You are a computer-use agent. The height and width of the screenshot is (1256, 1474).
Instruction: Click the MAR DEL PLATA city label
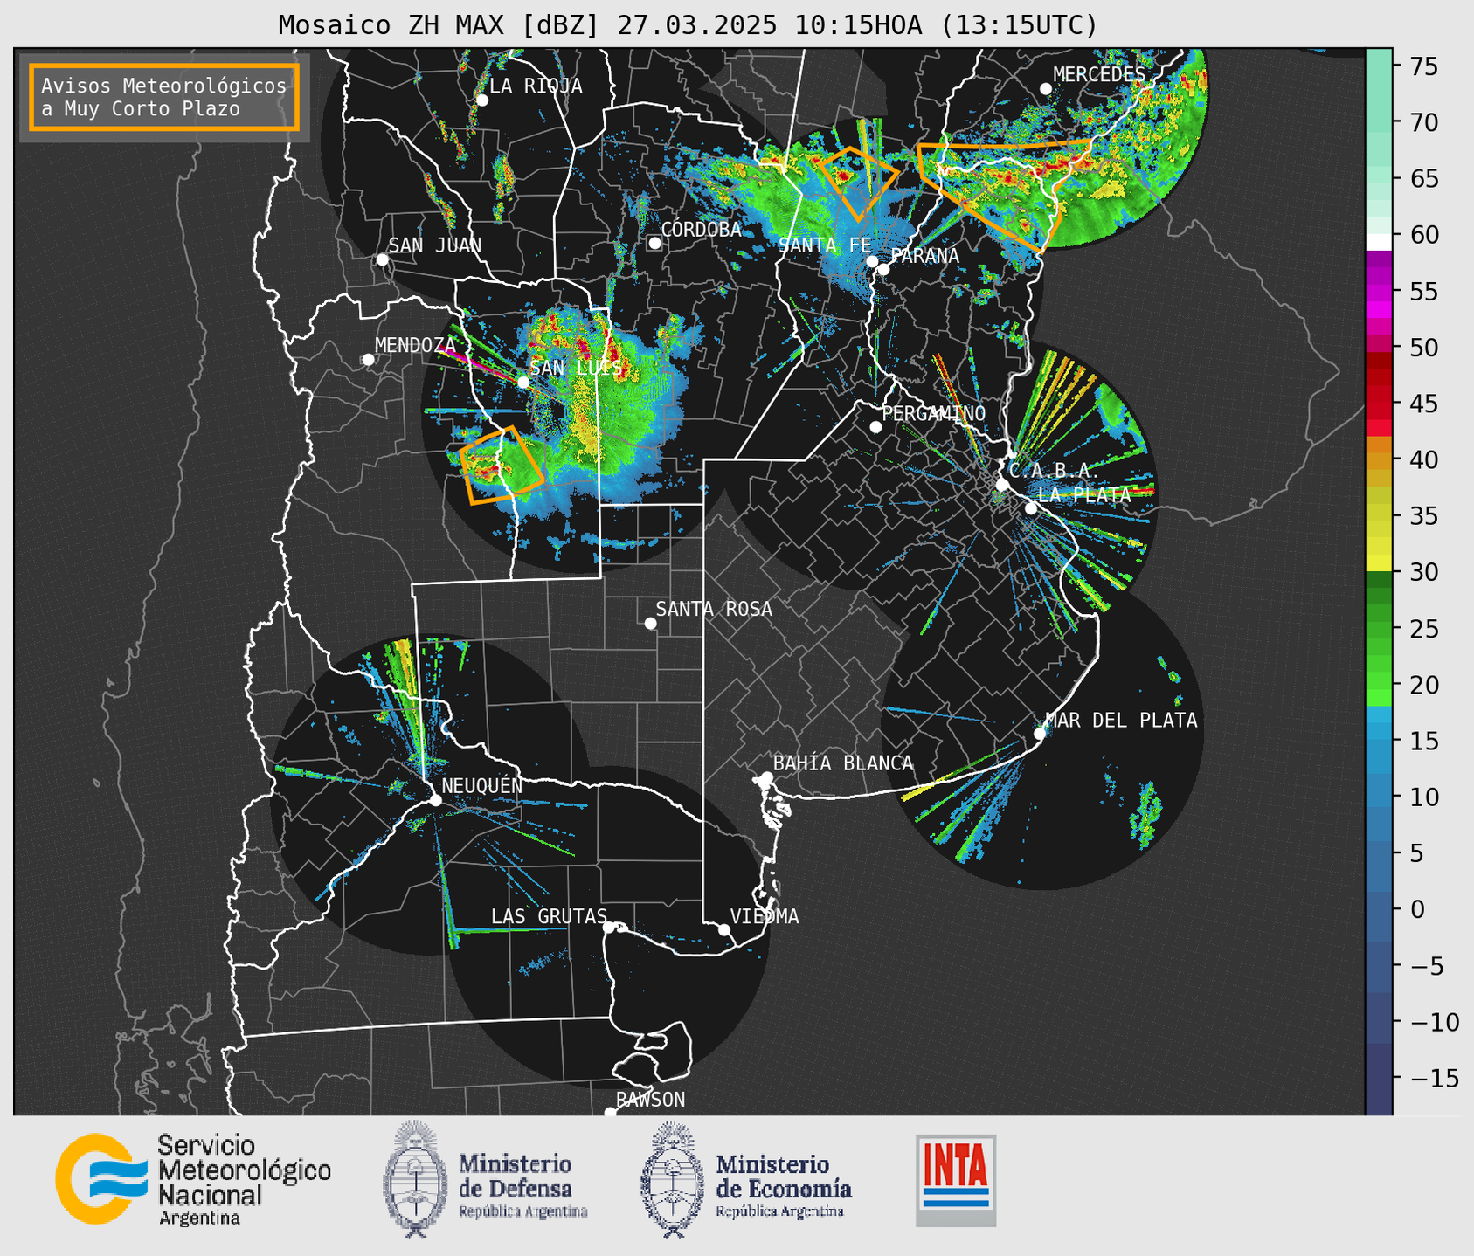[x=1121, y=720]
